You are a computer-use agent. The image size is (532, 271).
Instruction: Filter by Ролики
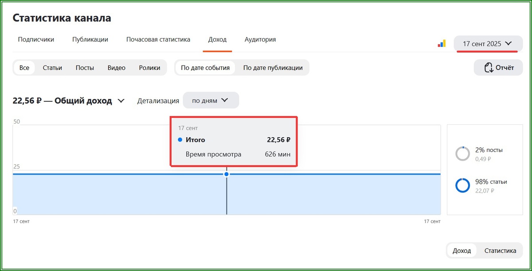149,68
